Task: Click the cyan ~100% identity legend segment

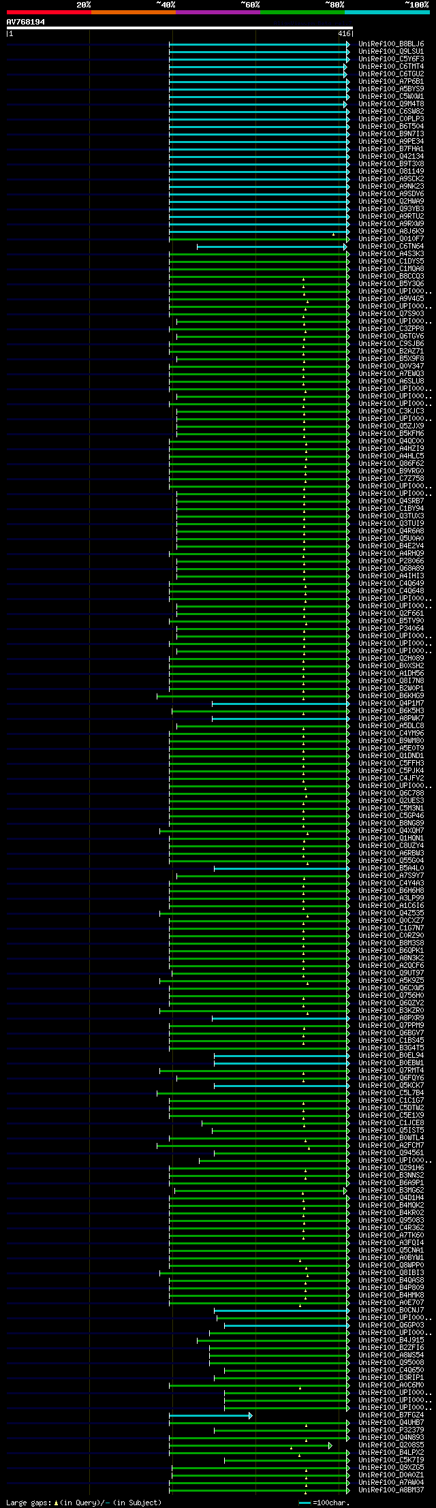Action: pyautogui.click(x=386, y=12)
